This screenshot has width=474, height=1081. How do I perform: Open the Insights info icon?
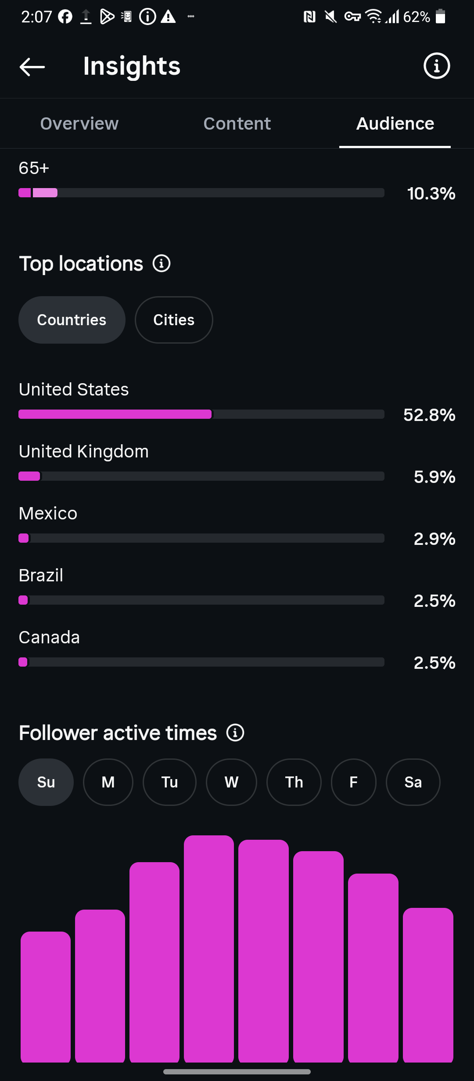coord(437,66)
